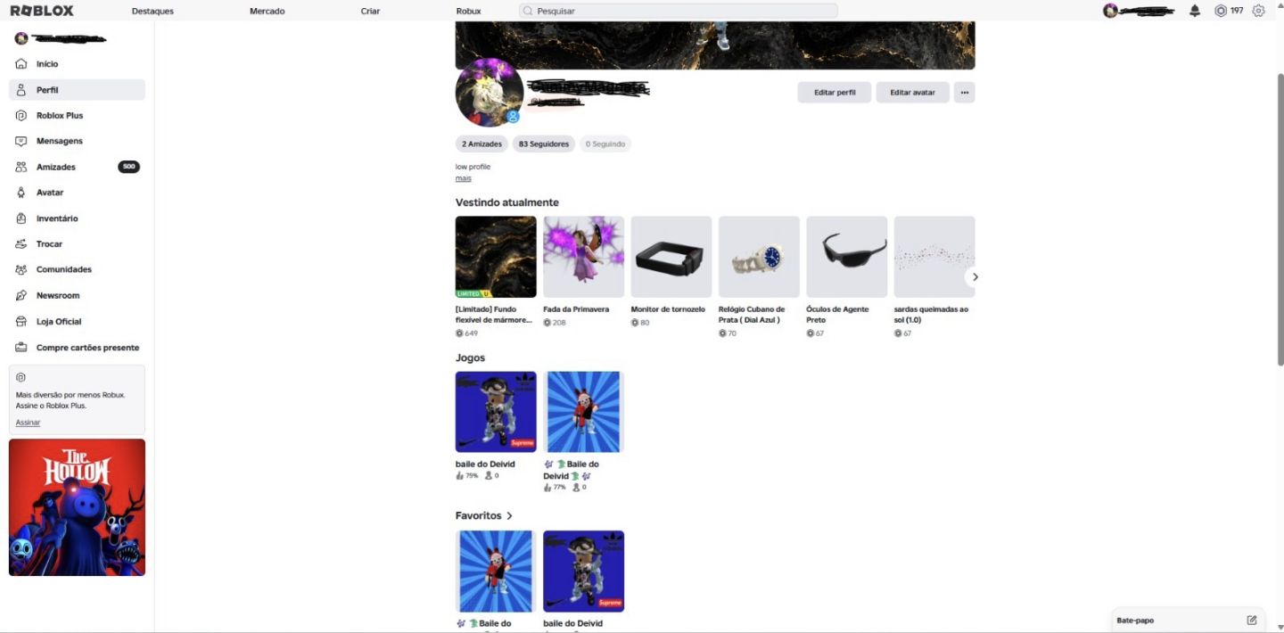Open Mercado in top navigation
Screen dimensions: 1284x633
[267, 11]
